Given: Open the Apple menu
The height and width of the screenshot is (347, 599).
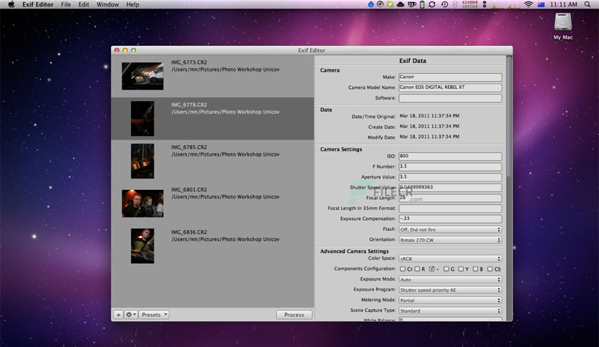Looking at the screenshot, I should tap(11, 4).
